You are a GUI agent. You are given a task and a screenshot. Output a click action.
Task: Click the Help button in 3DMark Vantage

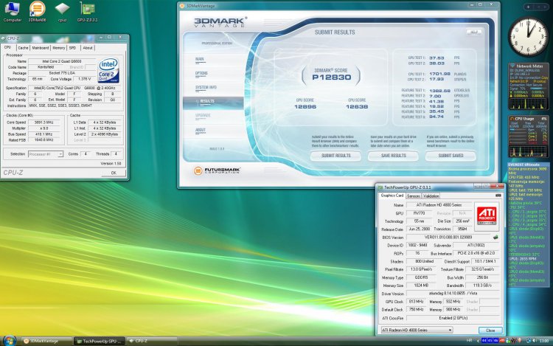[474, 32]
